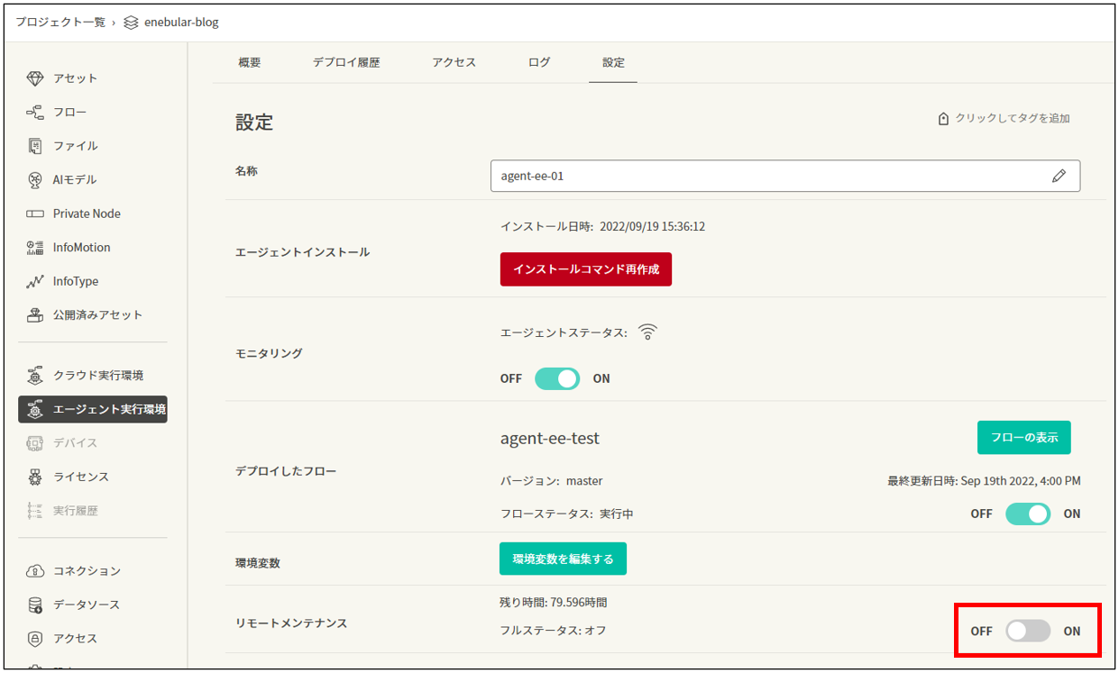Image resolution: width=1119 pixels, height=673 pixels.
Task: Click 環境変数を編集する button
Action: [563, 559]
